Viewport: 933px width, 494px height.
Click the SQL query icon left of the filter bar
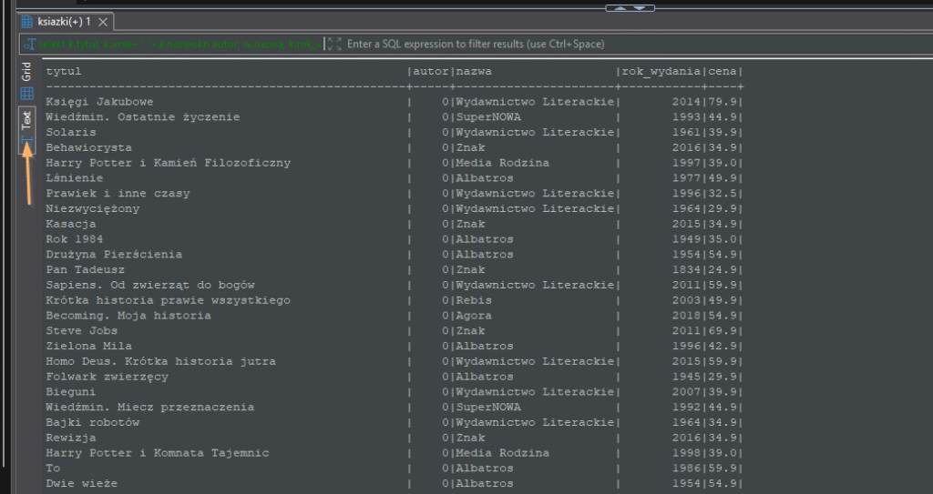tap(29, 44)
